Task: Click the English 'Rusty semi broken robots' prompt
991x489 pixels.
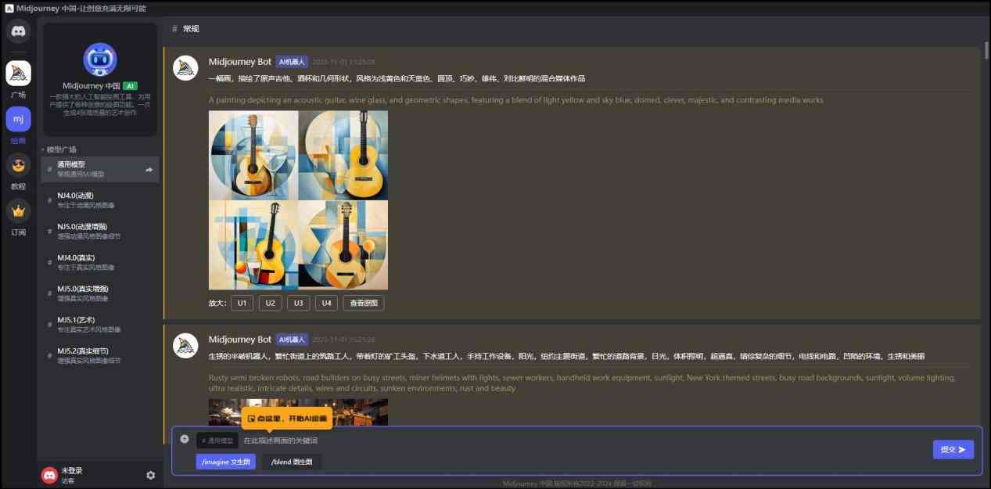Action: point(582,383)
